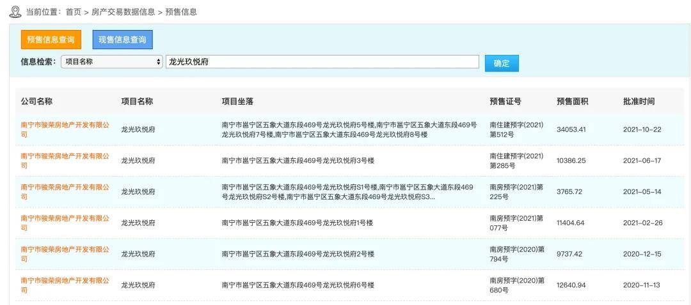Open company link in the 2021-10-22 row

[x=65, y=130]
